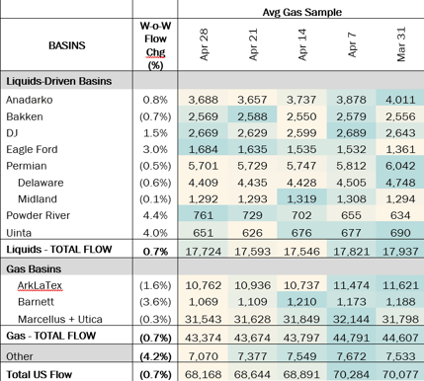Select the Mar 31 column header
424x381 pixels.
(400, 44)
